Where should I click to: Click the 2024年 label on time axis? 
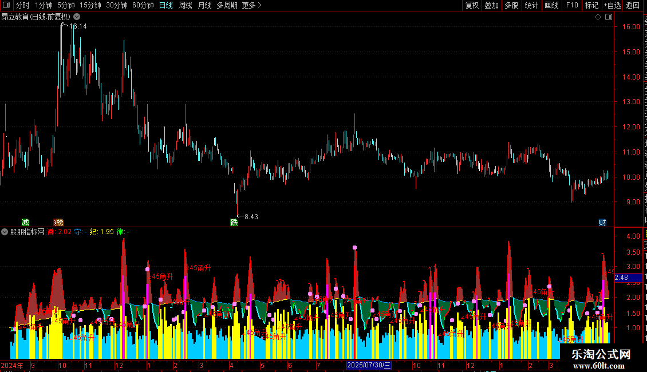[12, 365]
